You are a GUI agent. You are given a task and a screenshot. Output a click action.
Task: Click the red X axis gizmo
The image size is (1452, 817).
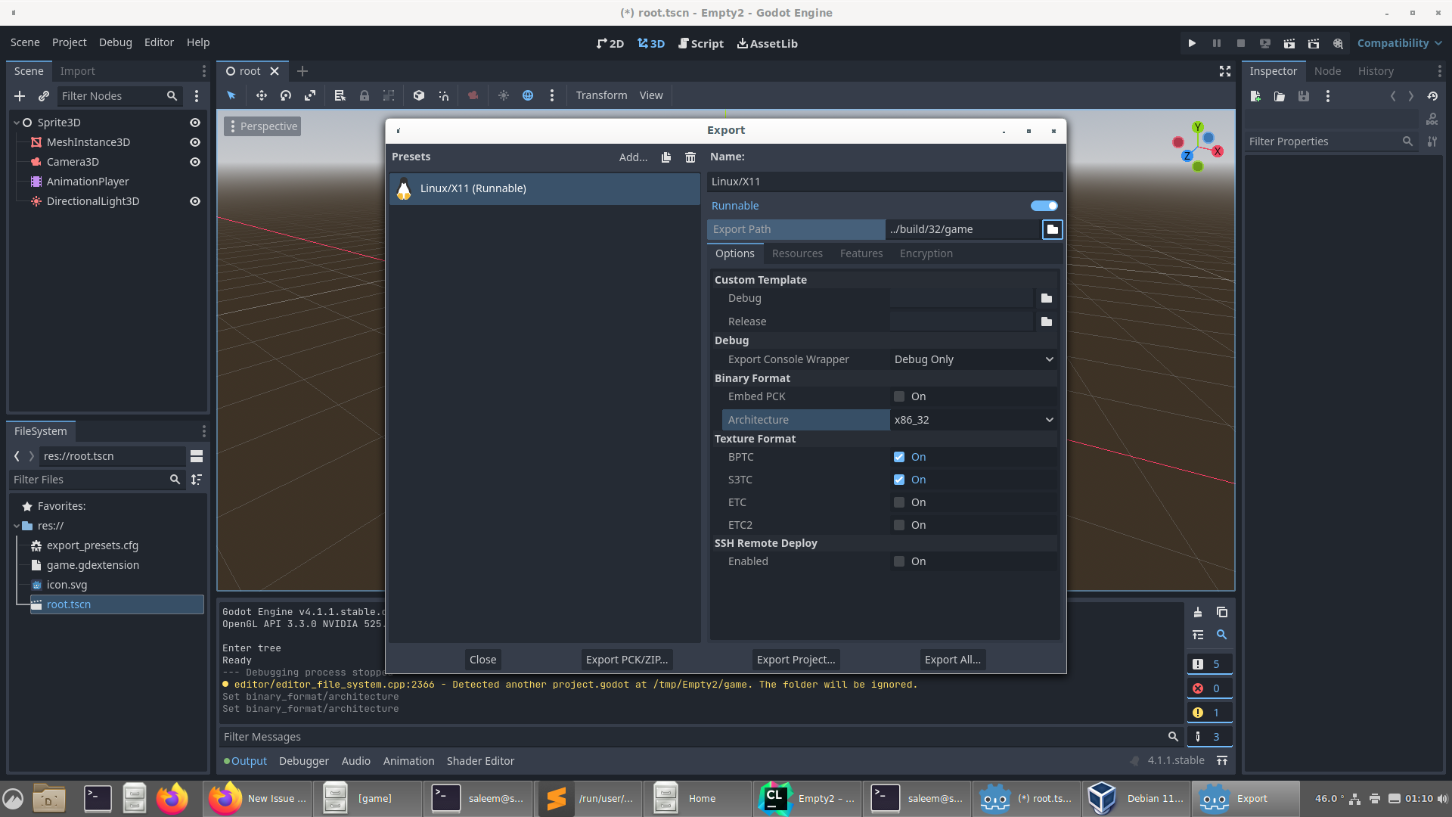pyautogui.click(x=1218, y=151)
